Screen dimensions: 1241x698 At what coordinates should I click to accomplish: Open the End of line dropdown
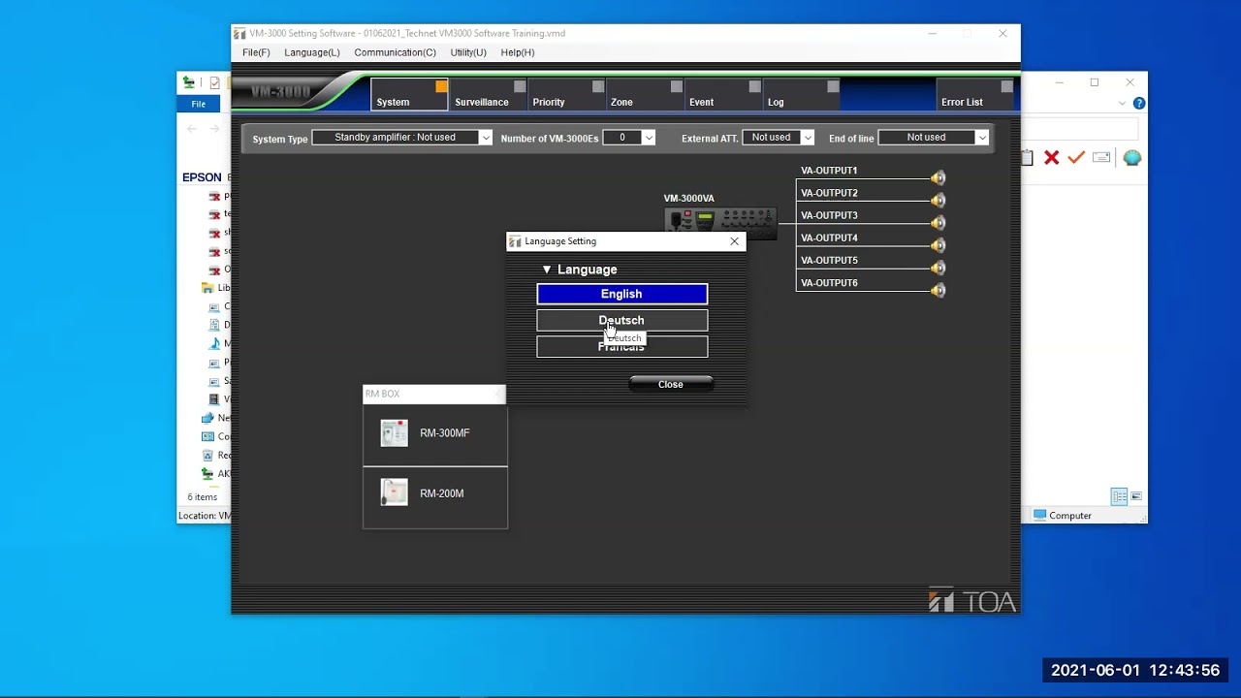981,138
